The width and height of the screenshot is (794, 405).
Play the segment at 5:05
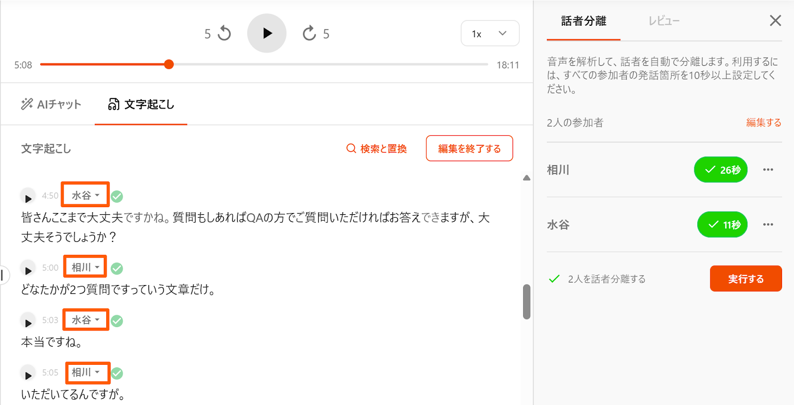point(28,374)
